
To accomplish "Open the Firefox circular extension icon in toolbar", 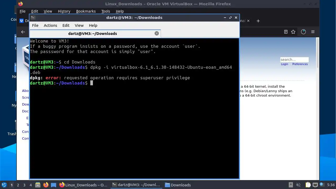I will [303, 32].
